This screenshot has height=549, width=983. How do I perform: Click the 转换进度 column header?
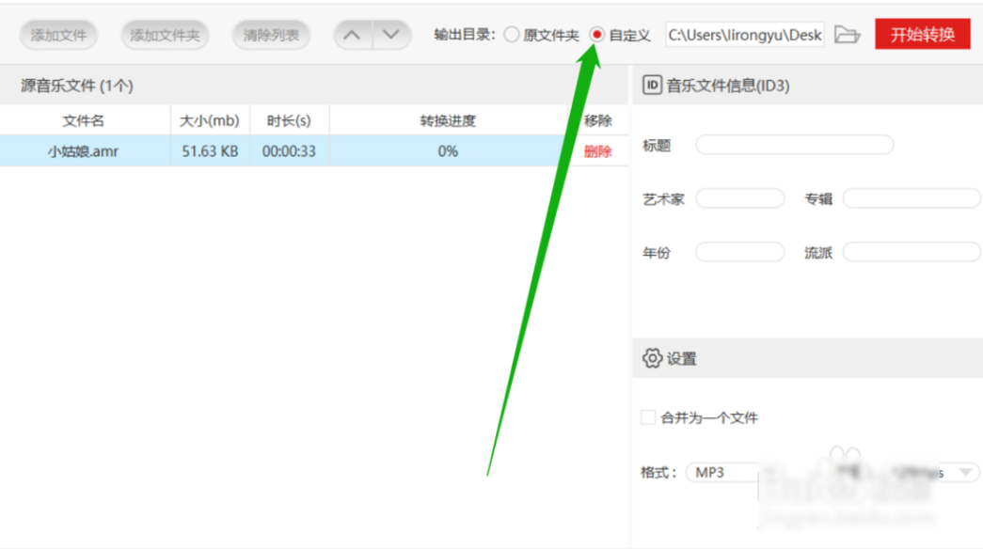point(447,119)
